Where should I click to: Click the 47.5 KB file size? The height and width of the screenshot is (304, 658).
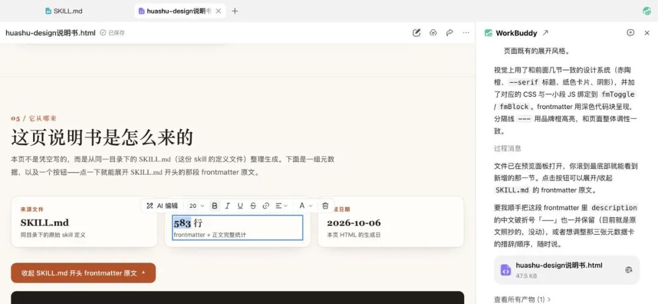pyautogui.click(x=526, y=276)
